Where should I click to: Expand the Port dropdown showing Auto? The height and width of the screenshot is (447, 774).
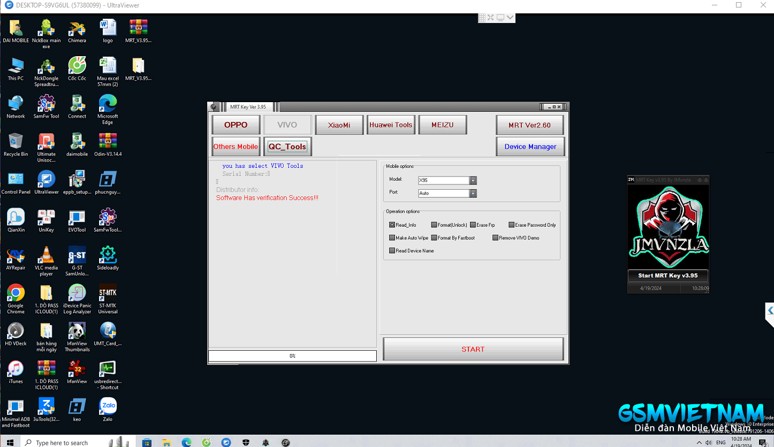(473, 194)
